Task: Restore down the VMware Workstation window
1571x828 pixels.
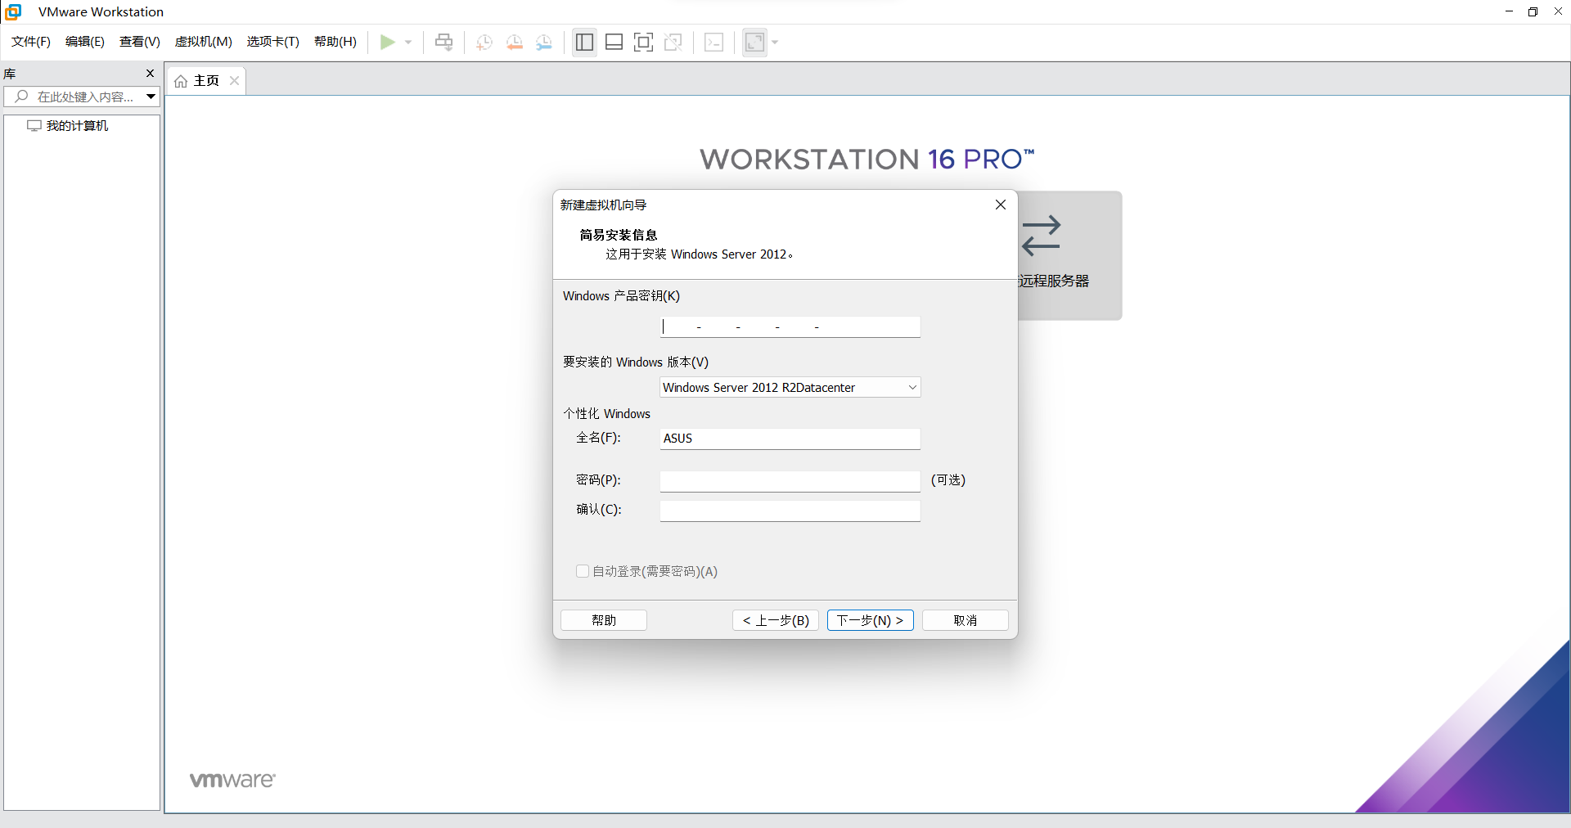Action: (1533, 11)
